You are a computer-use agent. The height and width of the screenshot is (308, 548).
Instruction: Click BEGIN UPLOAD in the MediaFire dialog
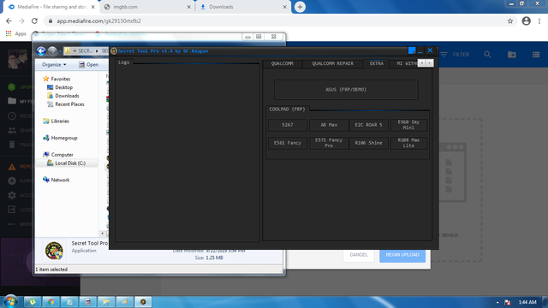click(x=402, y=255)
